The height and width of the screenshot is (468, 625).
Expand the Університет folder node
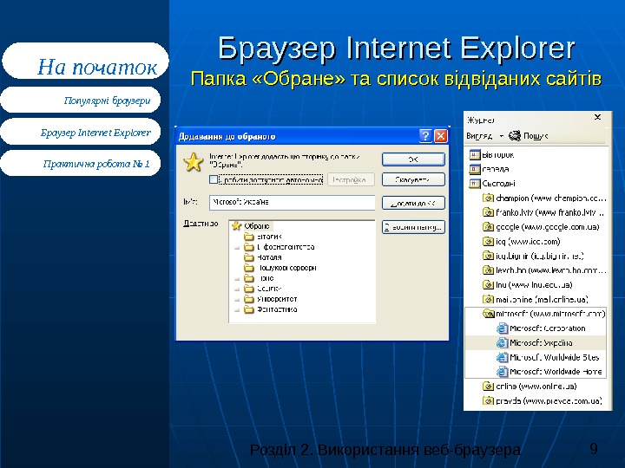[x=237, y=299]
